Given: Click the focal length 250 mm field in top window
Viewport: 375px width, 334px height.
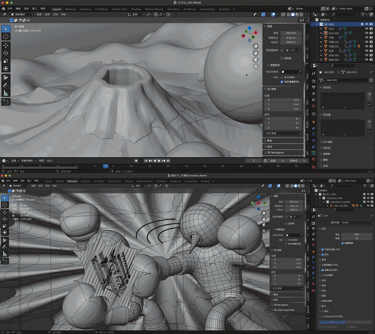Looking at the screenshot, I should point(291,33).
